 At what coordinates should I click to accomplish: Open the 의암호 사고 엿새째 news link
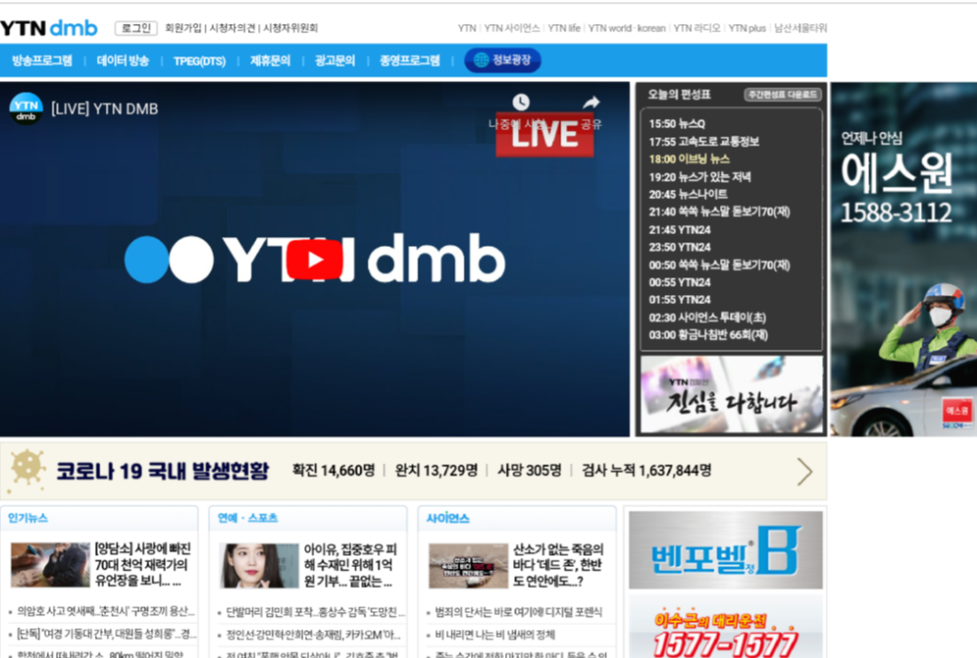coord(106,611)
